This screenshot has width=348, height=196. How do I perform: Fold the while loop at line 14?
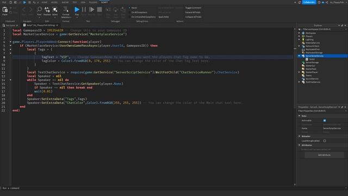[10, 80]
